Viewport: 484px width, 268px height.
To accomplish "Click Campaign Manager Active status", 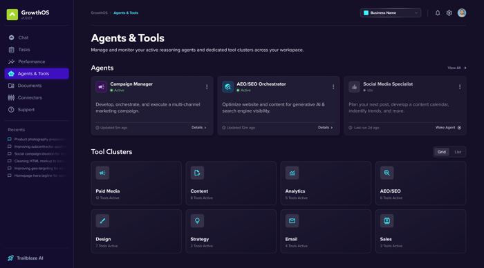I will pos(118,90).
